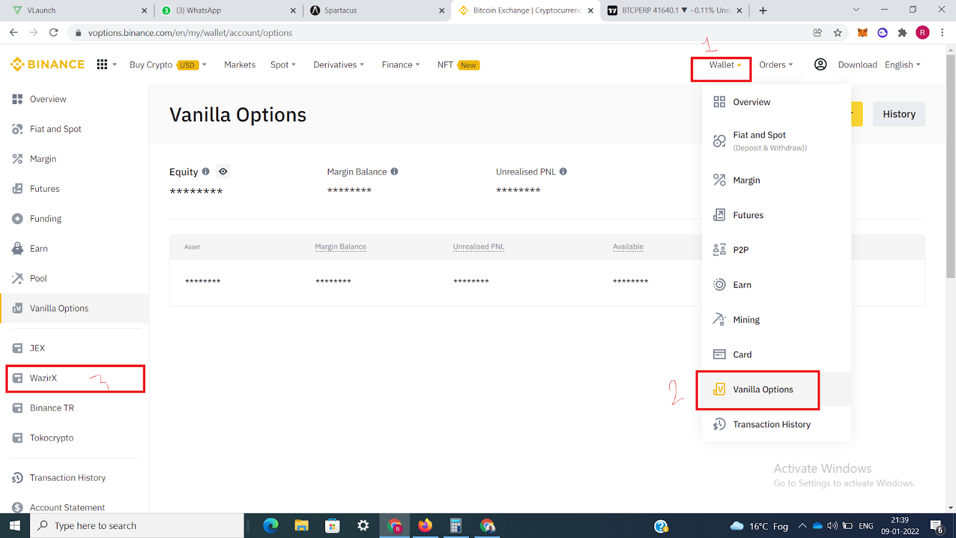Viewport: 956px width, 538px height.
Task: Switch to the Spartacus browser tab
Action: click(x=376, y=11)
